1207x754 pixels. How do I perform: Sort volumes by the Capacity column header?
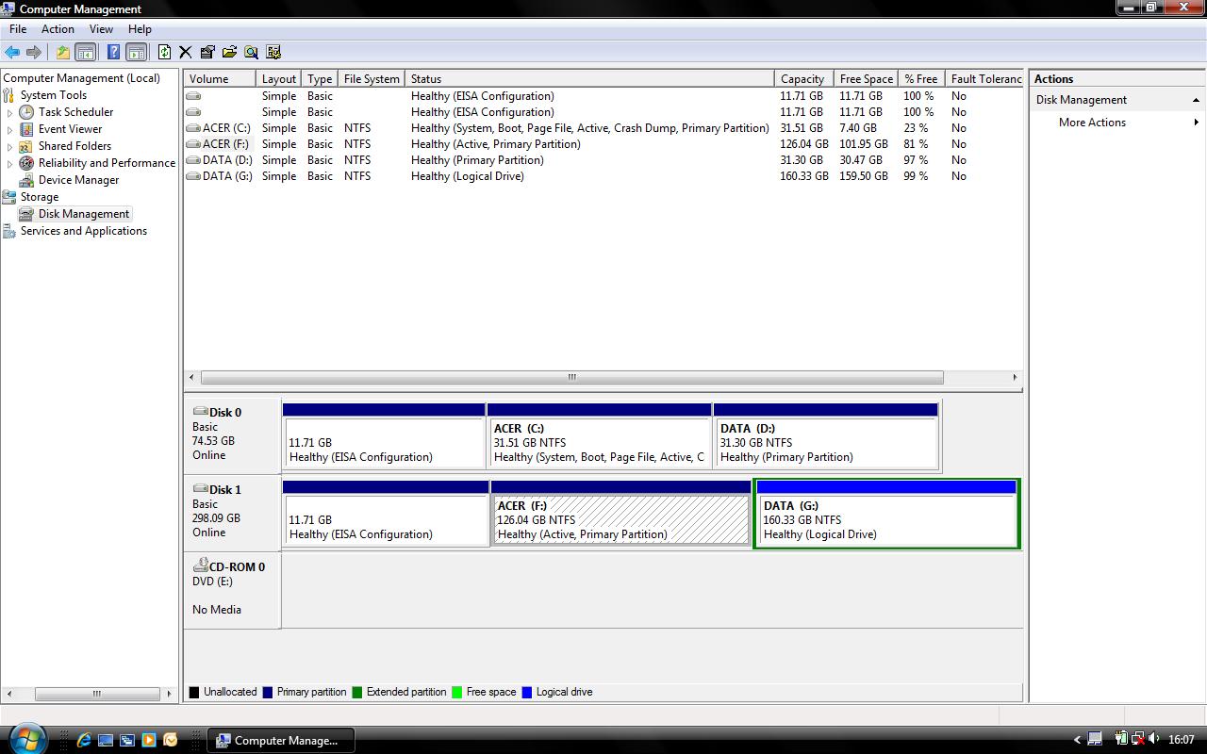pos(802,79)
